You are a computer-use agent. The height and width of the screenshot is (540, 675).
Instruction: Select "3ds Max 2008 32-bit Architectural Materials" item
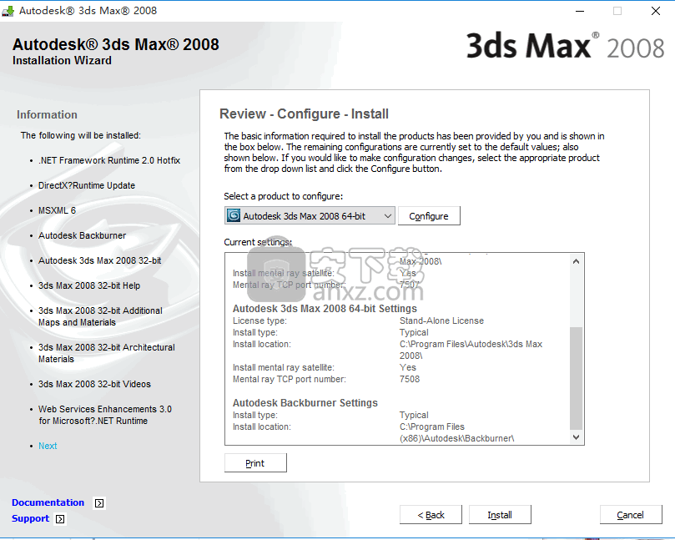(106, 353)
